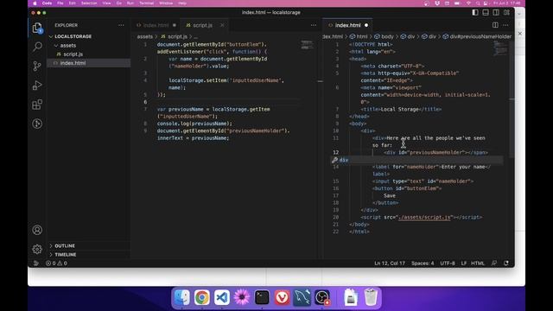
Task: Open the Terminal menu
Action: (x=146, y=3)
